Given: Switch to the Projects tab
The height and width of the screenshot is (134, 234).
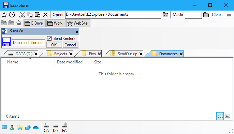Looking at the screenshot, I should pyautogui.click(x=57, y=54).
